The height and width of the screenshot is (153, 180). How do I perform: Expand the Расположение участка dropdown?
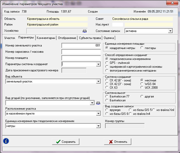[x=98, y=113]
